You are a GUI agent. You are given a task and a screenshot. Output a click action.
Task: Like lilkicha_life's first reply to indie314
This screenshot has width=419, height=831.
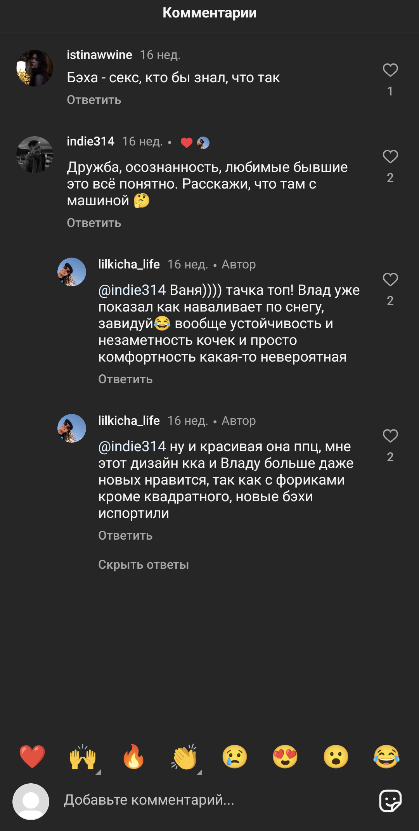390,280
